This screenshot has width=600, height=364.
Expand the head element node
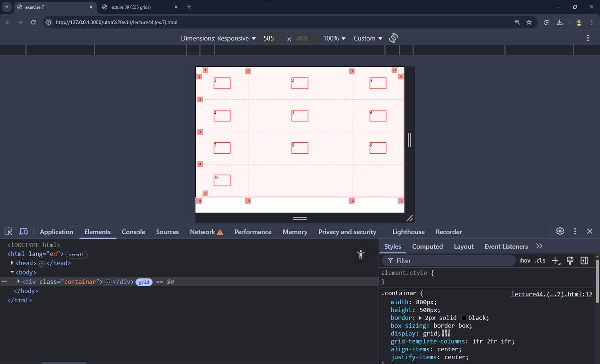[x=12, y=263]
